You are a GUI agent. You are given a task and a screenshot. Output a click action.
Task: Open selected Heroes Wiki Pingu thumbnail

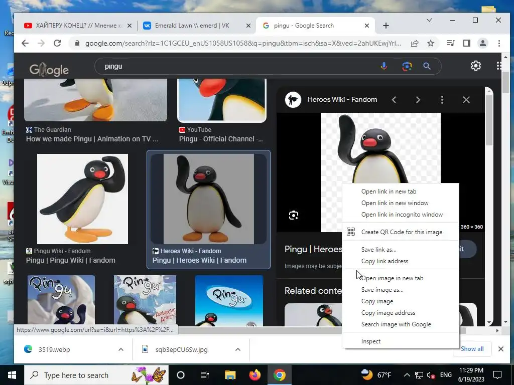[x=208, y=199]
